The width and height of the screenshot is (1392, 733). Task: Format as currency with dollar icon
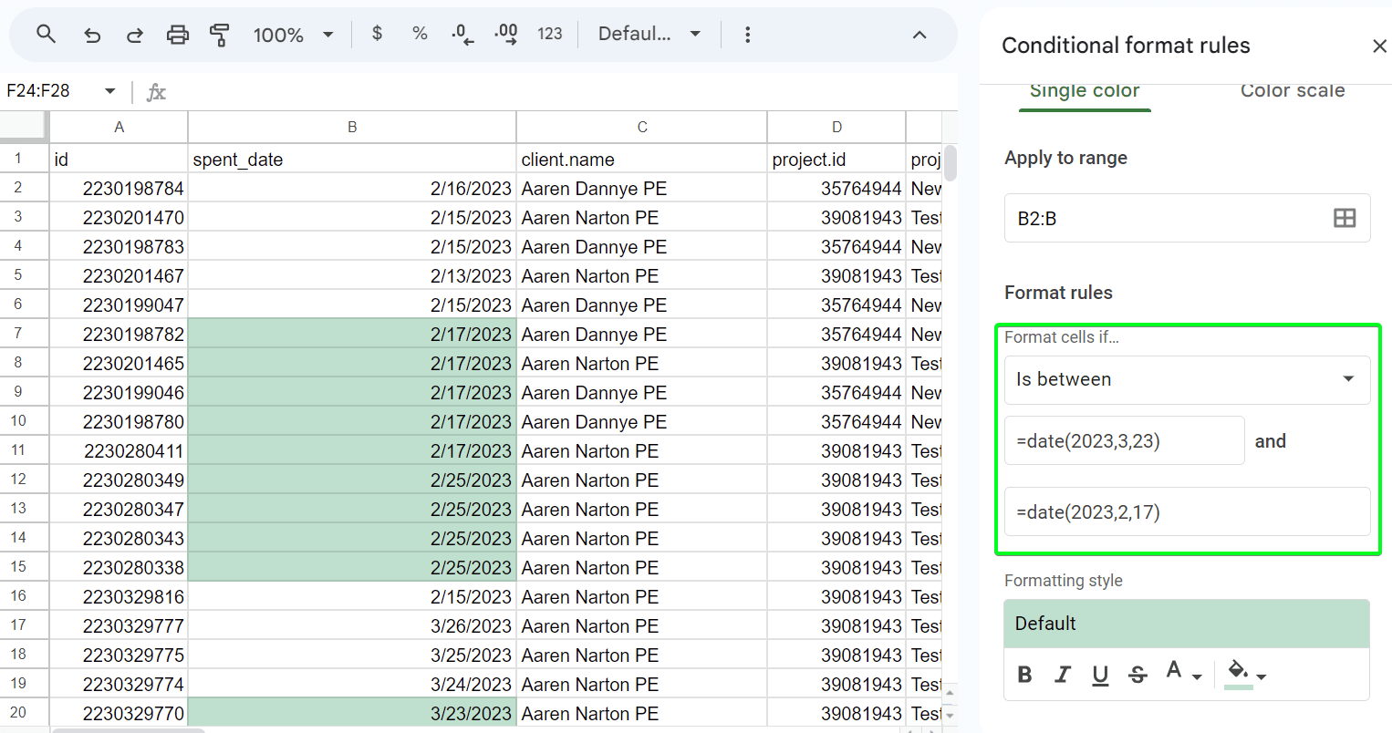pos(377,34)
